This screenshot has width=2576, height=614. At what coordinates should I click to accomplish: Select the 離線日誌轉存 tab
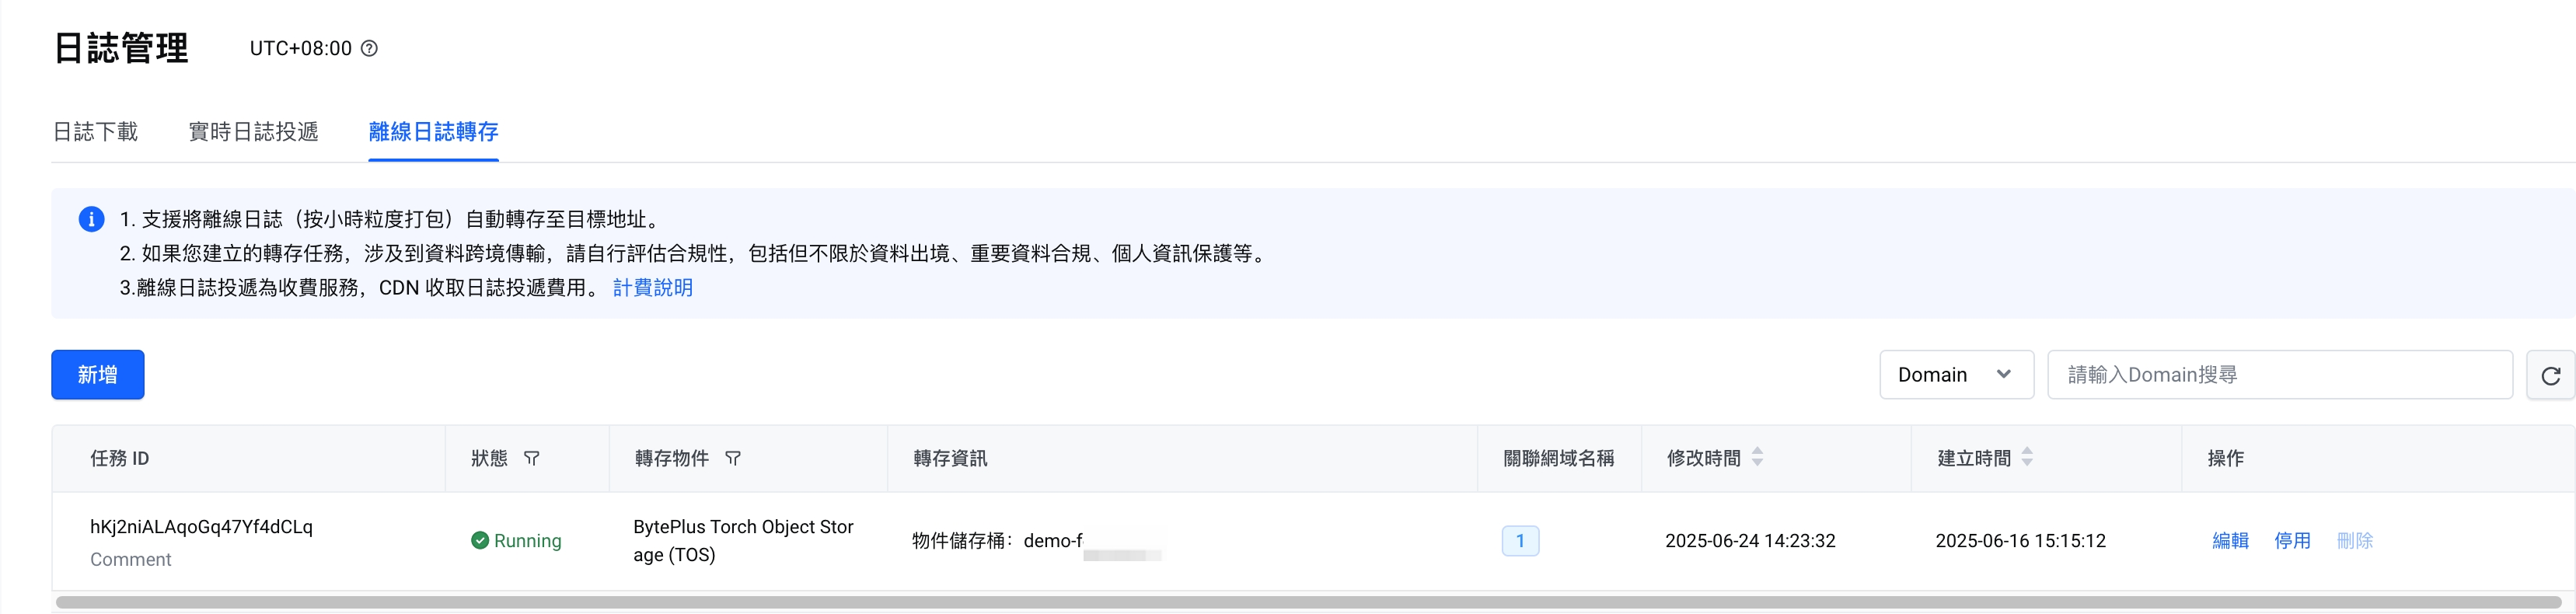click(x=433, y=132)
